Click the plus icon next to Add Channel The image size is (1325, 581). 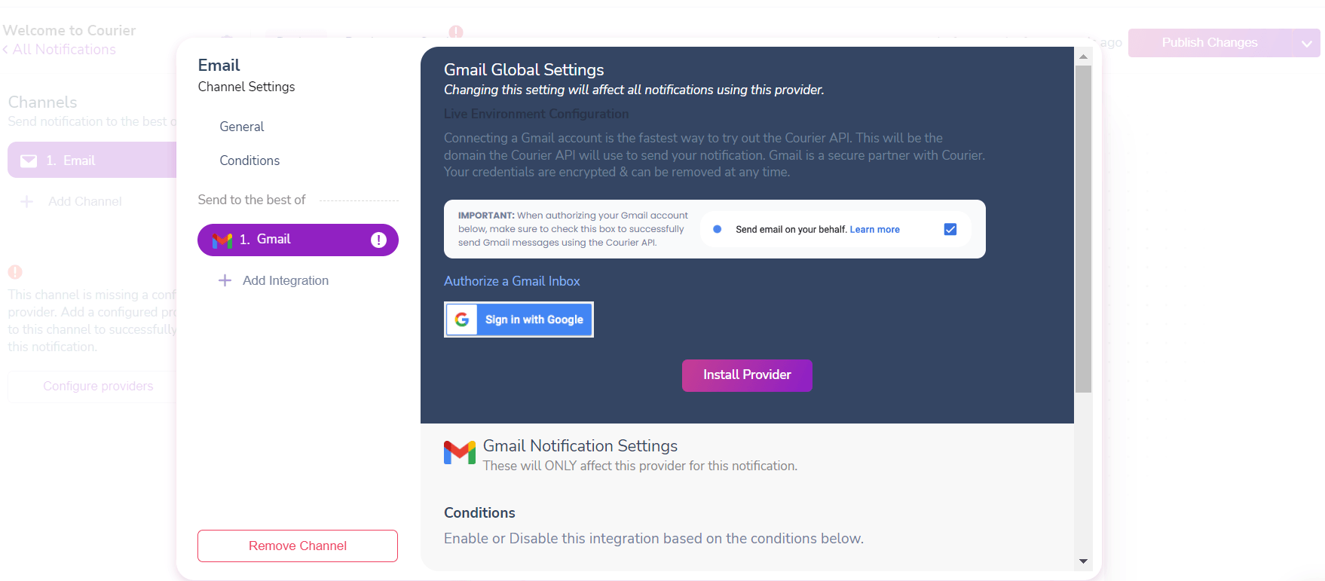[27, 200]
